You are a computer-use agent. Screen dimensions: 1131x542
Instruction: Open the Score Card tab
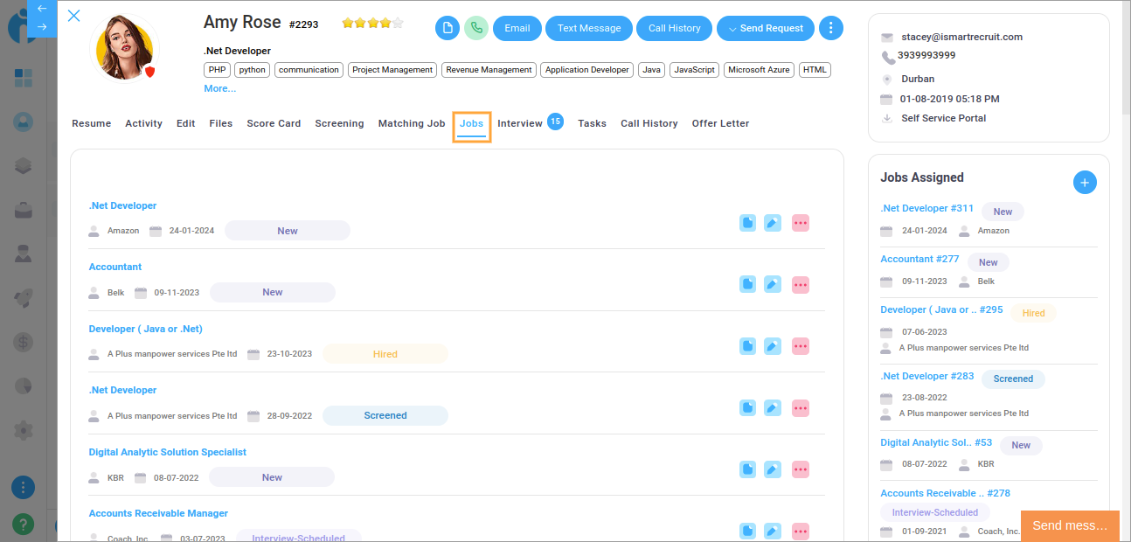click(x=274, y=123)
